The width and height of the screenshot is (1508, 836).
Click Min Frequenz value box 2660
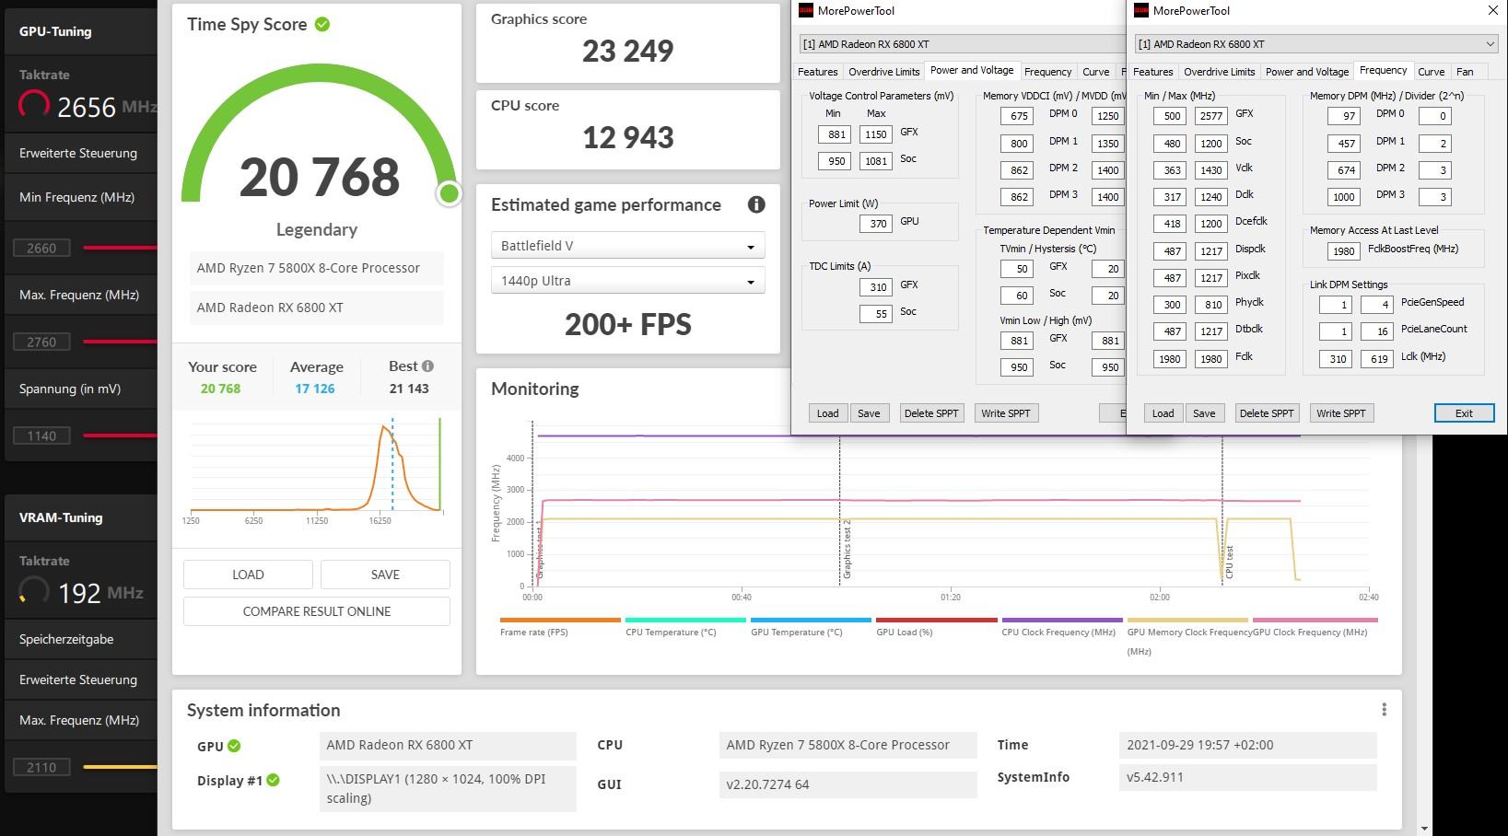[41, 248]
